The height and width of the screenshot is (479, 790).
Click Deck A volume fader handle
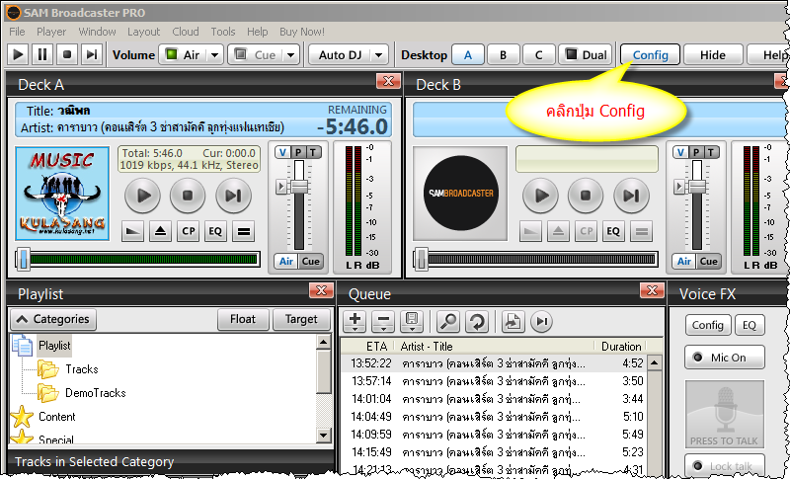[x=299, y=187]
